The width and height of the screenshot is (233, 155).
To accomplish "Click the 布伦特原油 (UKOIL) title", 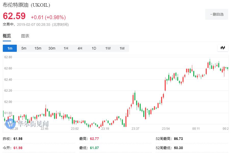I will click(x=27, y=5).
